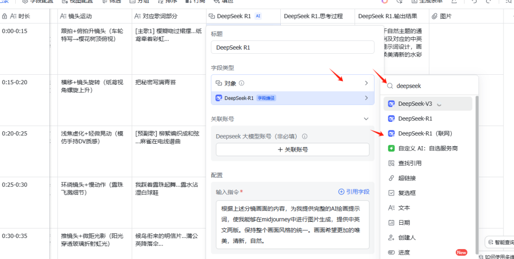Viewport: 514px width, 259px height.
Task: Click lyrics cell 我踩着露珠起舞
Action: (169, 202)
